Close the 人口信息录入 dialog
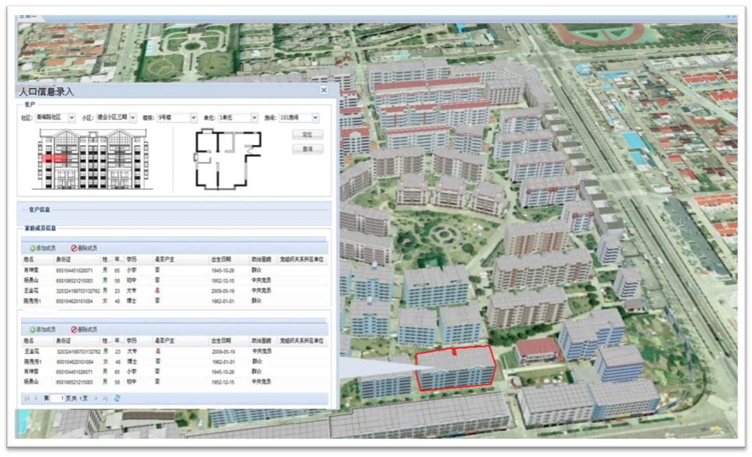 click(x=324, y=91)
